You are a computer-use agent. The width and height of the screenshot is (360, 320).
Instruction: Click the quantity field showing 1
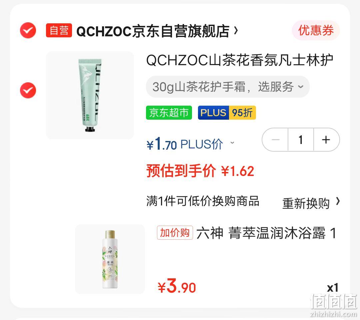(301, 140)
